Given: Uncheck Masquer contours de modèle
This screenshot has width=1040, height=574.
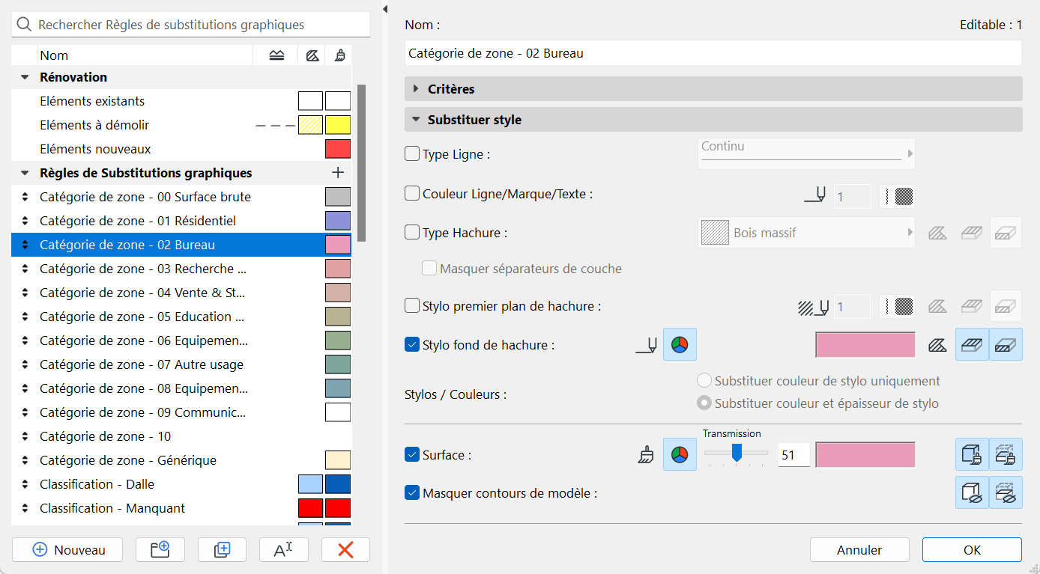Looking at the screenshot, I should 412,493.
